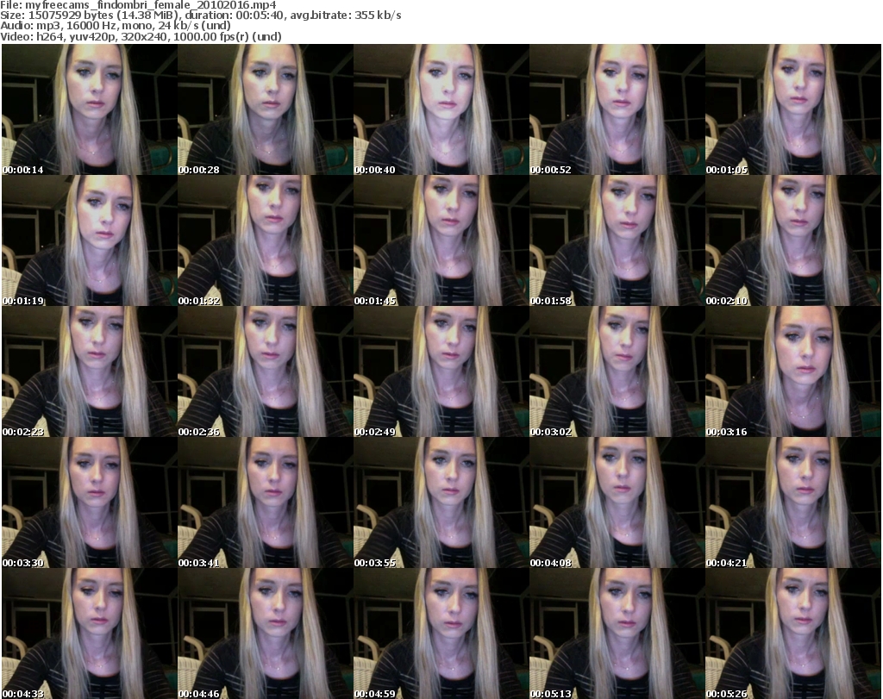Select the thumbnail frame stamped 00:02:23
This screenshot has width=883, height=699.
90,371
